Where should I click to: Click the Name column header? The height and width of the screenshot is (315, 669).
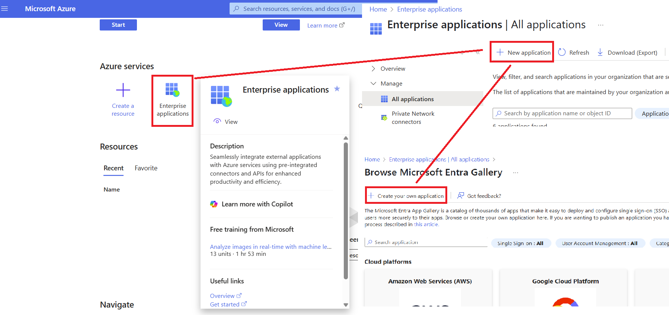click(112, 189)
